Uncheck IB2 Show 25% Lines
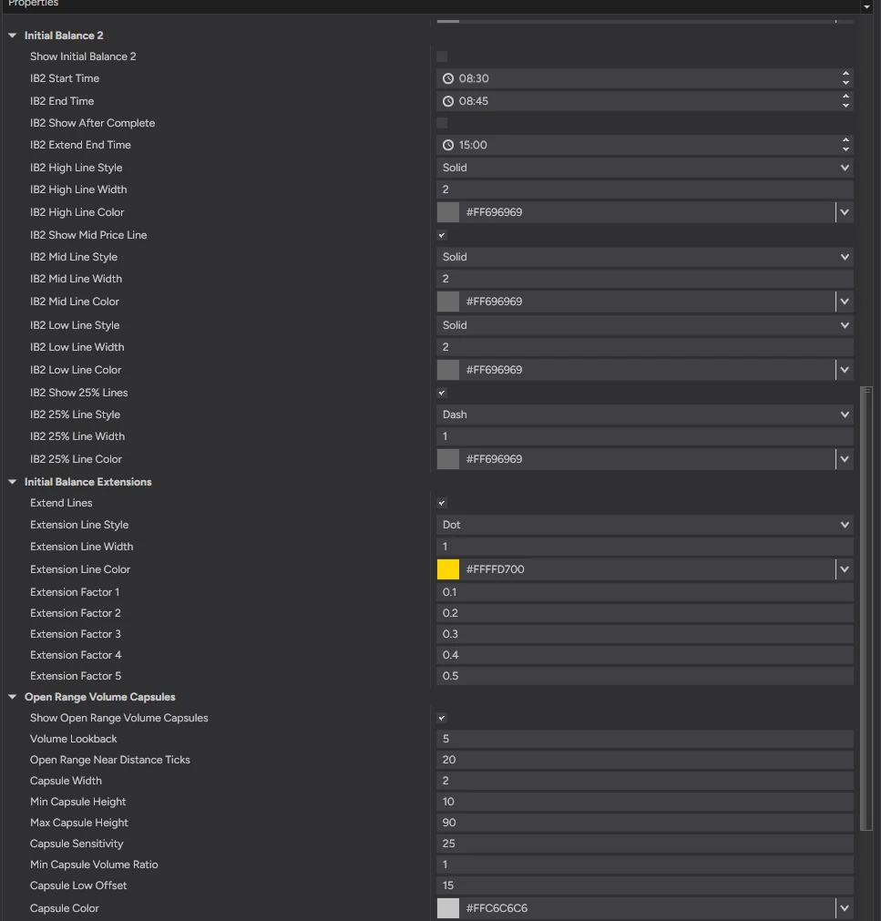The width and height of the screenshot is (881, 921). click(x=442, y=393)
